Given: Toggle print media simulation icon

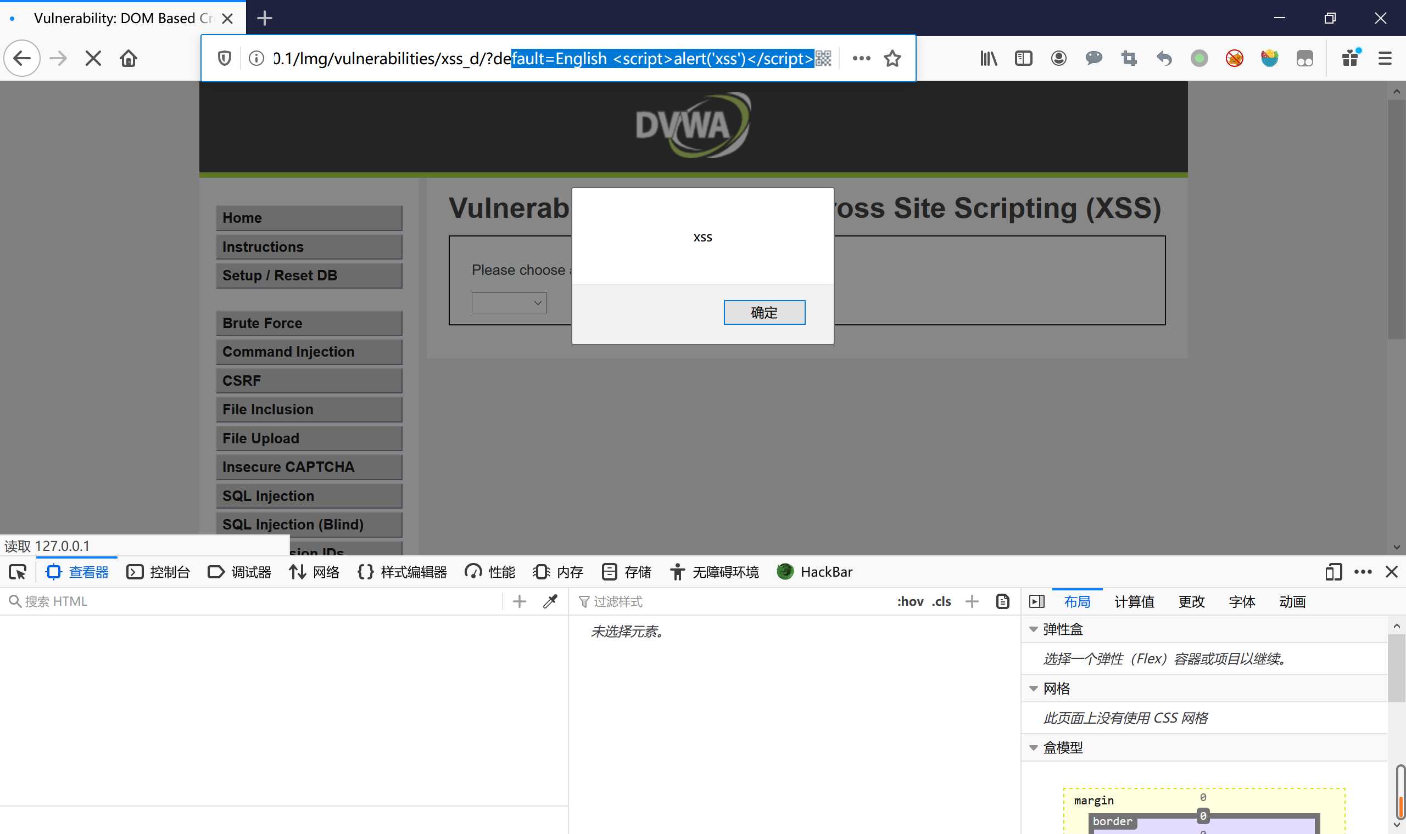Looking at the screenshot, I should click(1003, 601).
